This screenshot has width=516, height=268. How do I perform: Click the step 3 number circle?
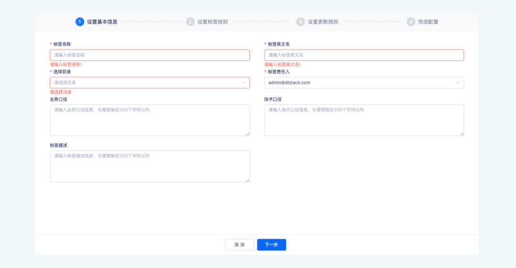(301, 21)
